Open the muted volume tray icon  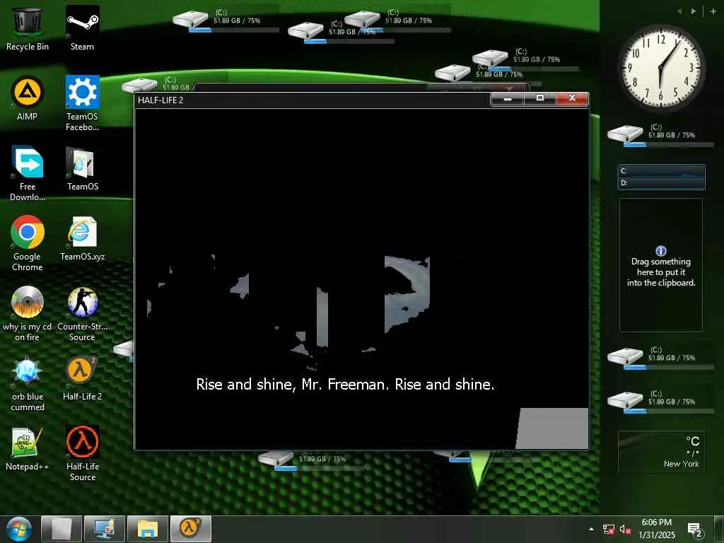[x=625, y=530]
